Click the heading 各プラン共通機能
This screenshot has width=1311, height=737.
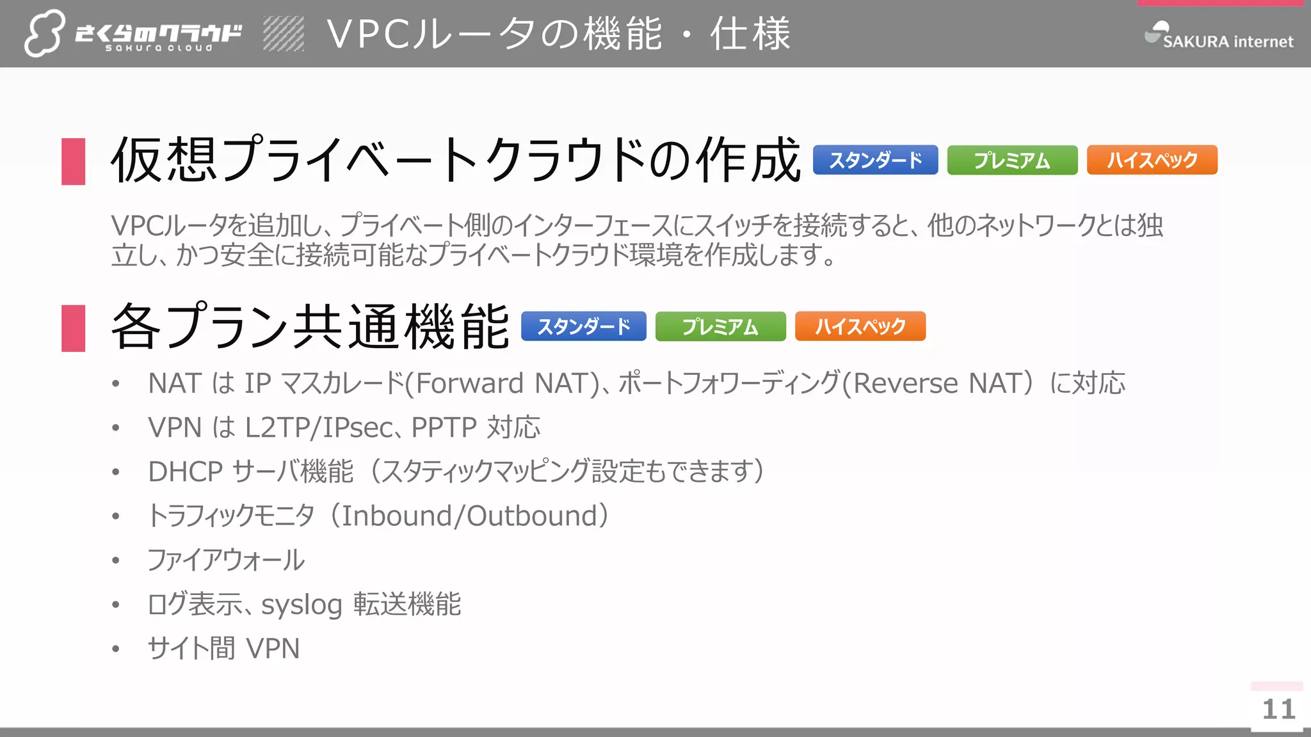pyautogui.click(x=310, y=326)
